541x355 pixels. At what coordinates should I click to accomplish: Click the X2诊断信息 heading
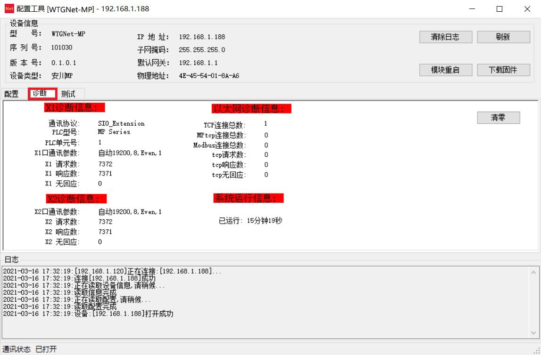click(x=76, y=198)
